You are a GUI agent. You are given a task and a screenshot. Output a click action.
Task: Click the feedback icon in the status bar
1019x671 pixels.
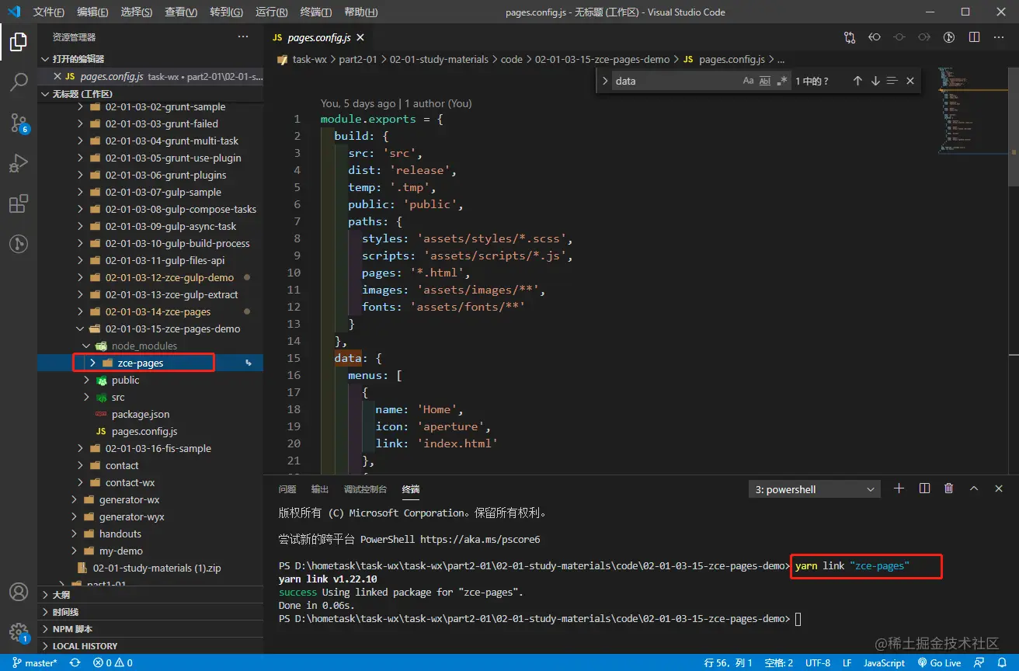[x=980, y=662]
